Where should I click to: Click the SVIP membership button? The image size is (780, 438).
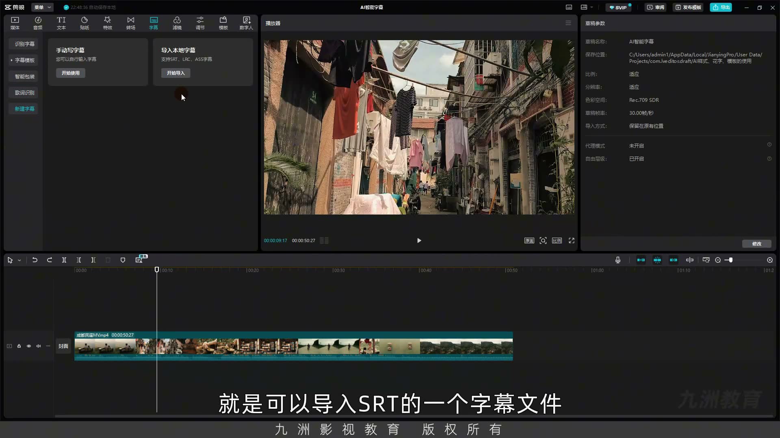pos(619,7)
